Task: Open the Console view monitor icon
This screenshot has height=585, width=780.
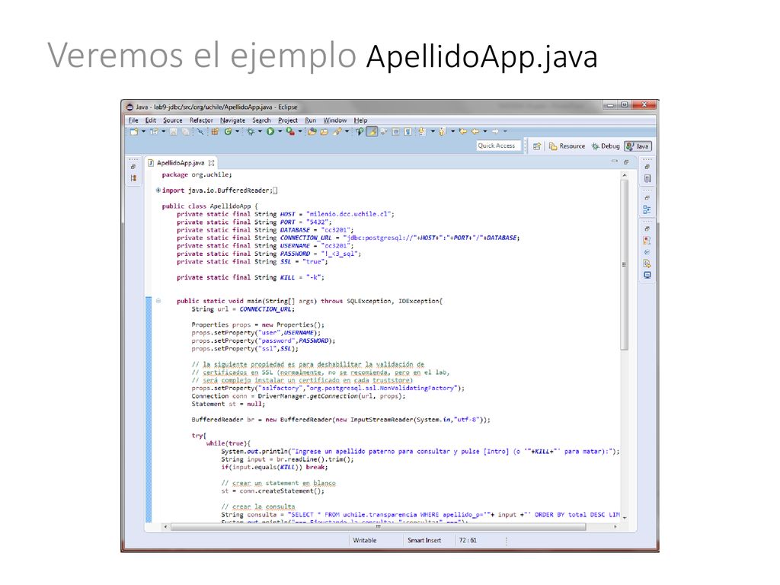Action: [x=647, y=275]
